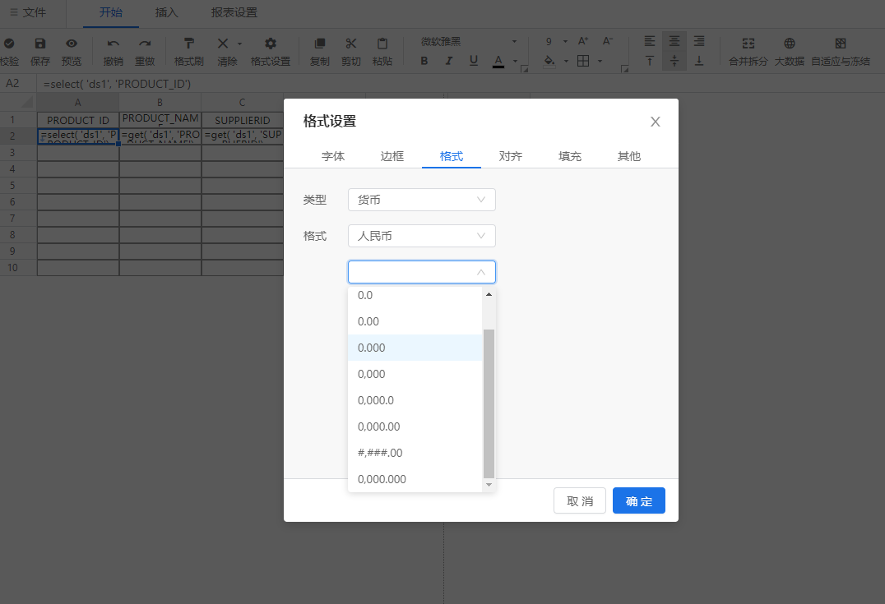Open 预览 preview with eye icon

71,44
